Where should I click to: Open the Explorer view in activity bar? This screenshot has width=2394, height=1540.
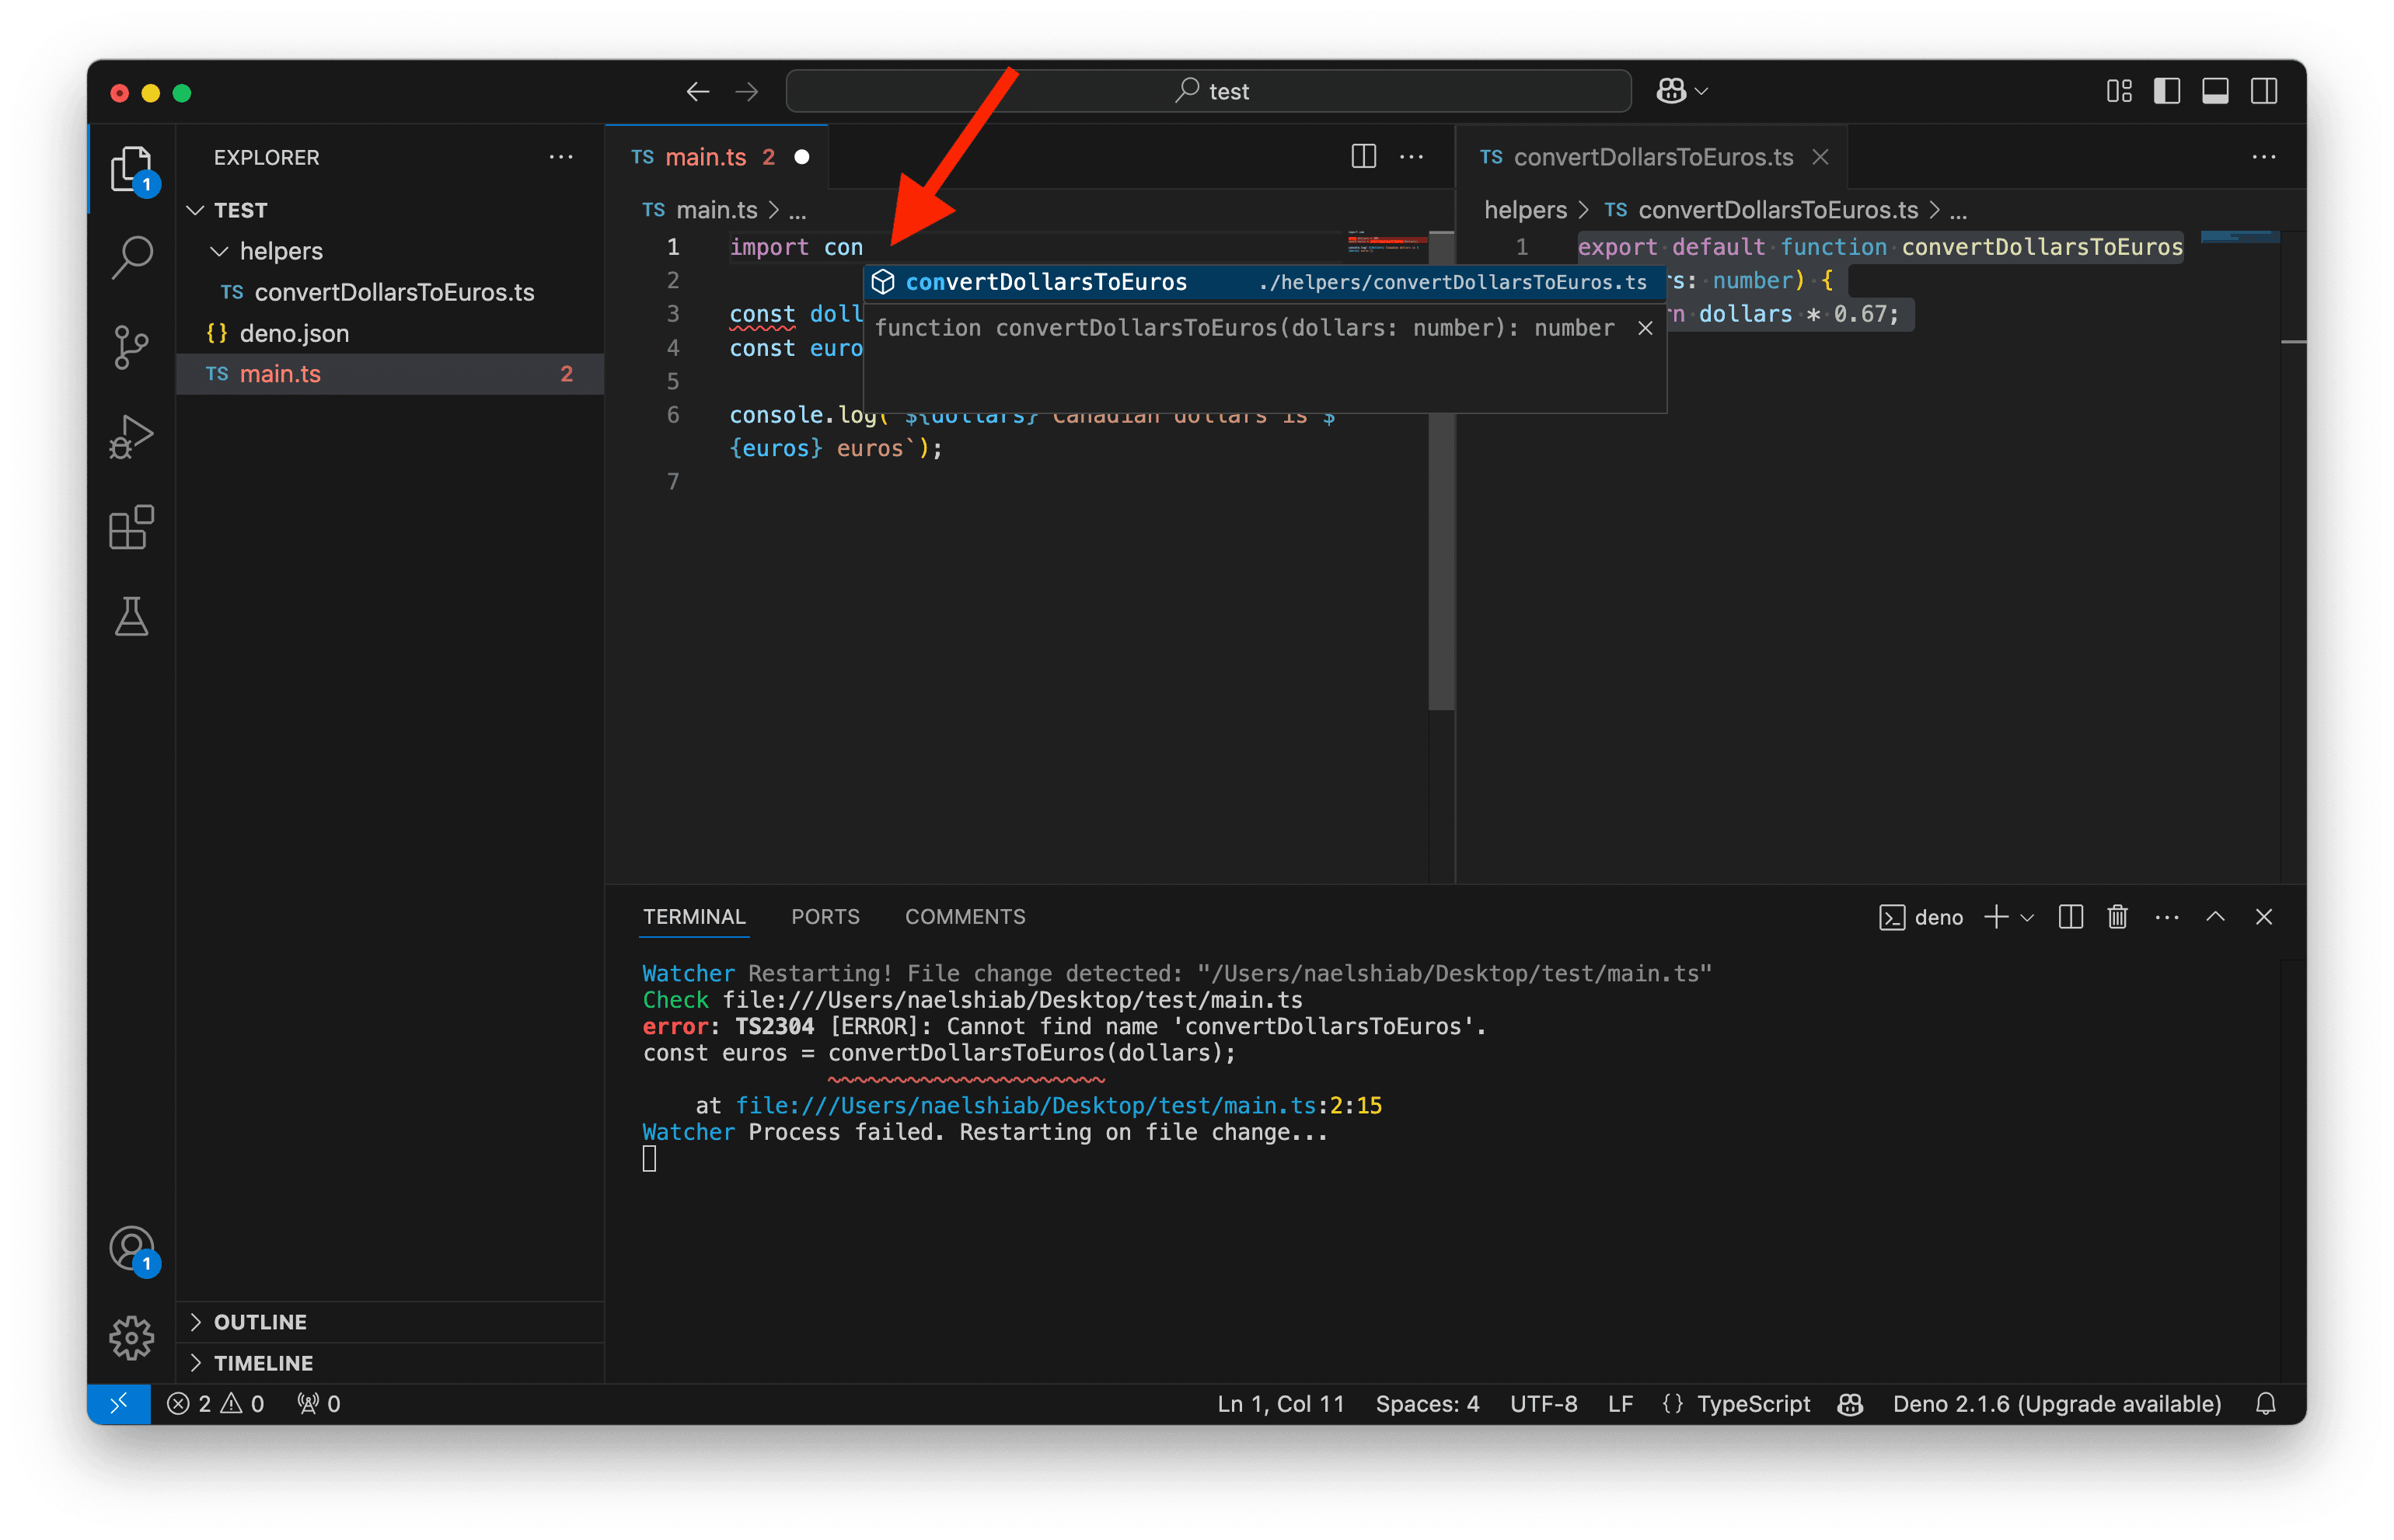coord(131,169)
